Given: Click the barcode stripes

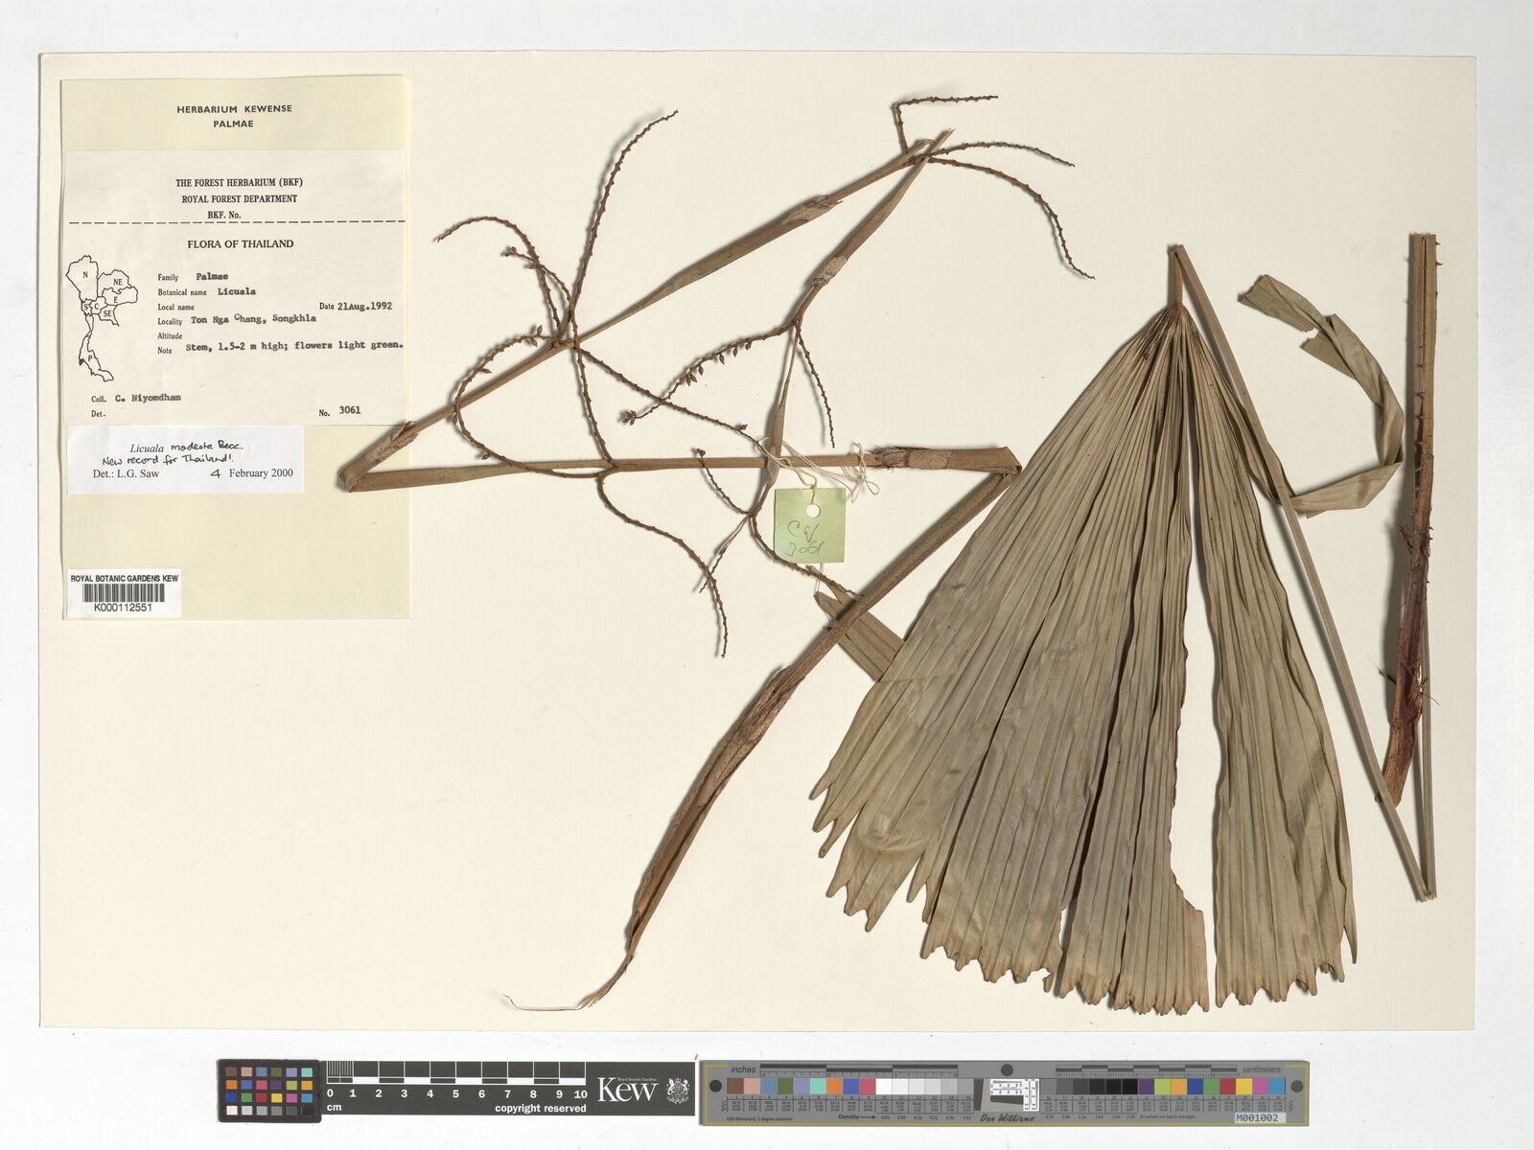Looking at the screenshot, I should pos(124,593).
